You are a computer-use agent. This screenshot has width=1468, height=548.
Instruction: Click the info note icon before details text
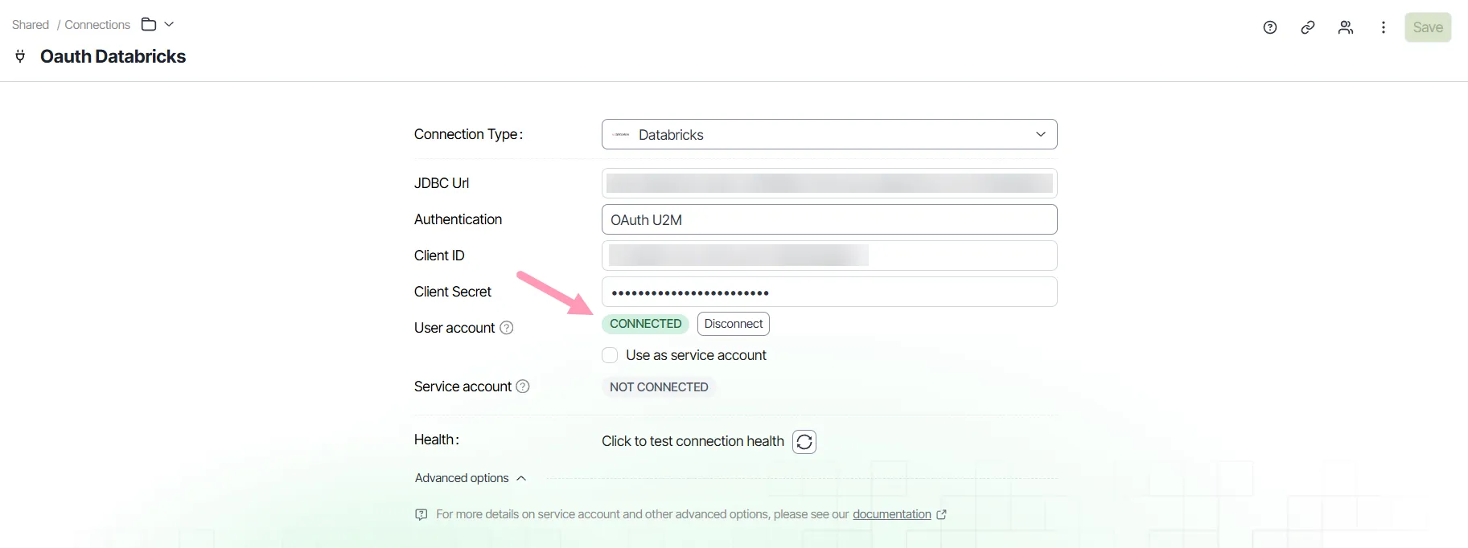[421, 514]
